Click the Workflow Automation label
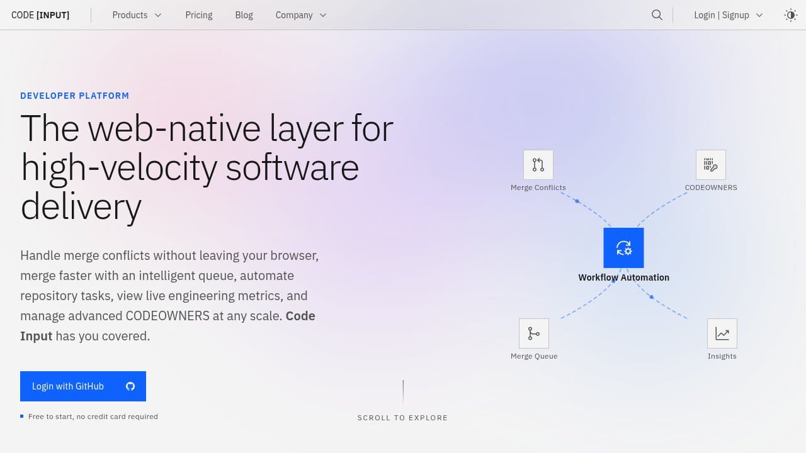Screen dimensions: 806x453 point(624,277)
